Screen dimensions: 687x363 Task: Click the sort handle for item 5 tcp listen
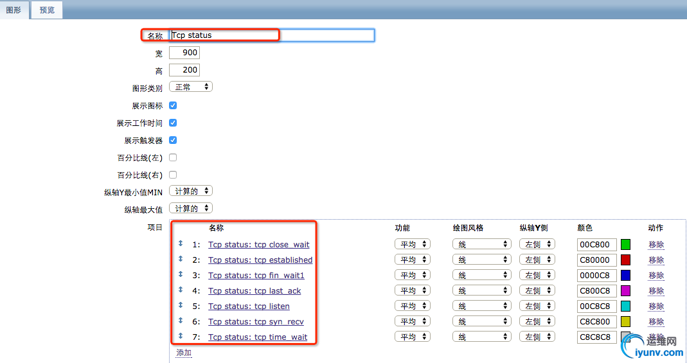coord(181,305)
